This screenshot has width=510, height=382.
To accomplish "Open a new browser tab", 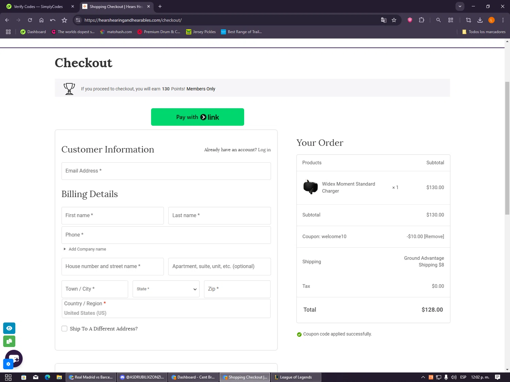I will click(160, 6).
